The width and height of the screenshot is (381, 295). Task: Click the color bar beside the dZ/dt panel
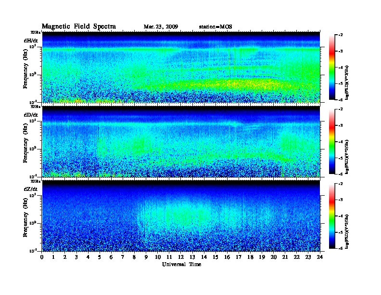click(x=332, y=216)
